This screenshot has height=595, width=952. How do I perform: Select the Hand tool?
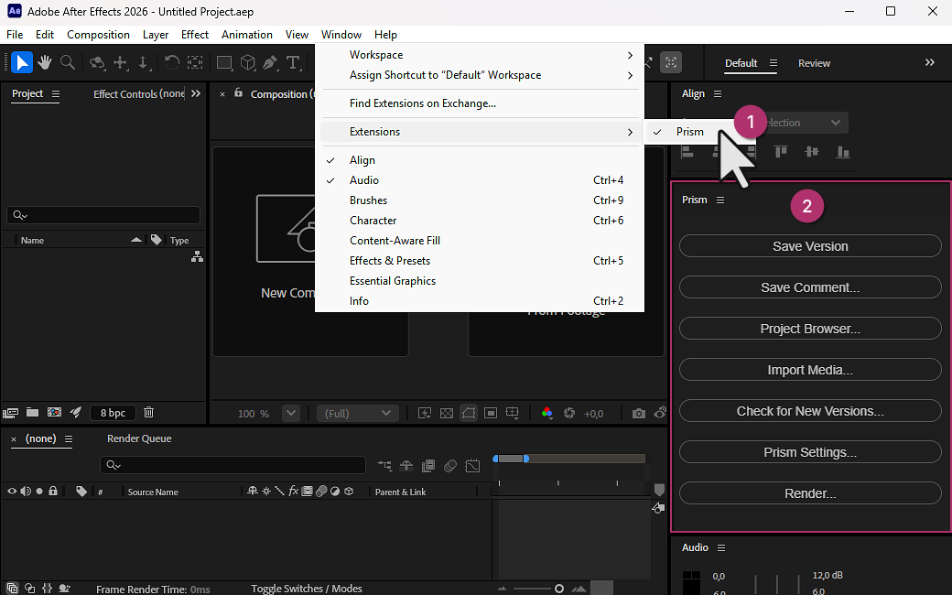coord(43,62)
